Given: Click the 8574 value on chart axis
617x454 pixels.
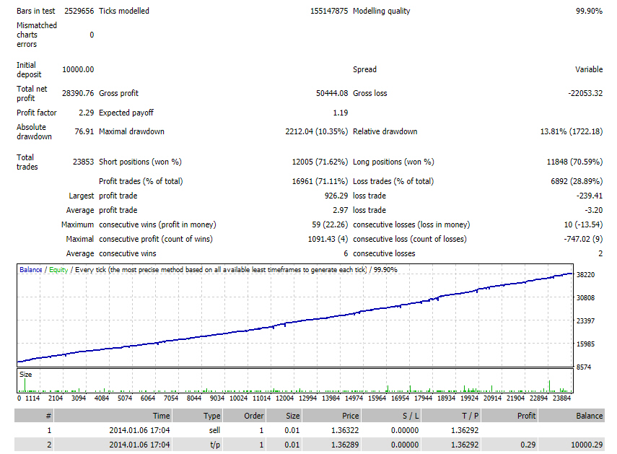Looking at the screenshot, I should click(584, 367).
